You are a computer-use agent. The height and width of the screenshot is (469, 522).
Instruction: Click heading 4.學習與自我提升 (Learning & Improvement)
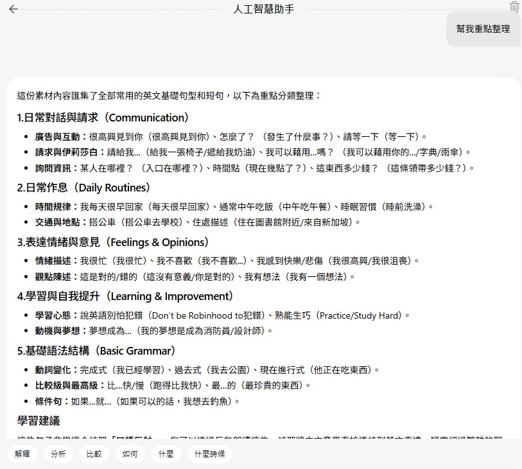coord(125,296)
